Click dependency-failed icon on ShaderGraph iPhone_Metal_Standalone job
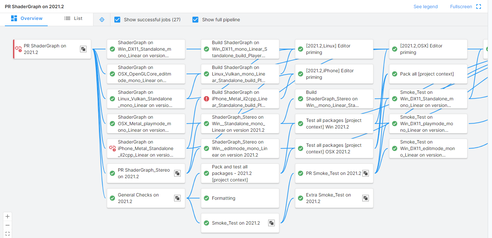Viewport: 492px width, 238px height. click(112, 148)
